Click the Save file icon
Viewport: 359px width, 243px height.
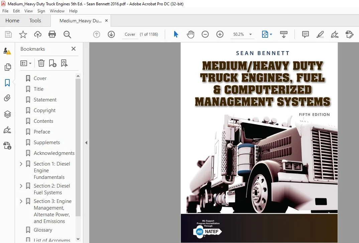8,34
